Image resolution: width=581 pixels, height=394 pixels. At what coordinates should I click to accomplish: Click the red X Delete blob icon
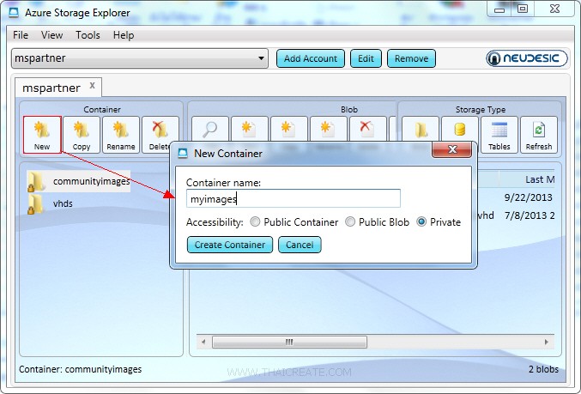[x=367, y=129]
